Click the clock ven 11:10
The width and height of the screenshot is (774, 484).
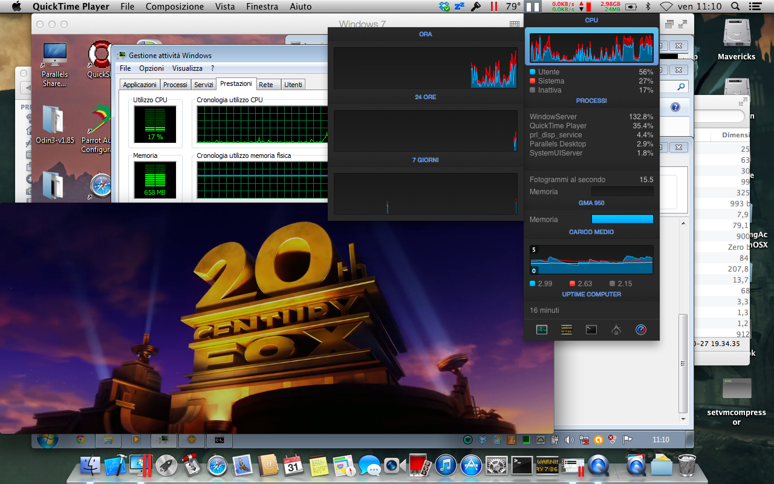tap(698, 7)
